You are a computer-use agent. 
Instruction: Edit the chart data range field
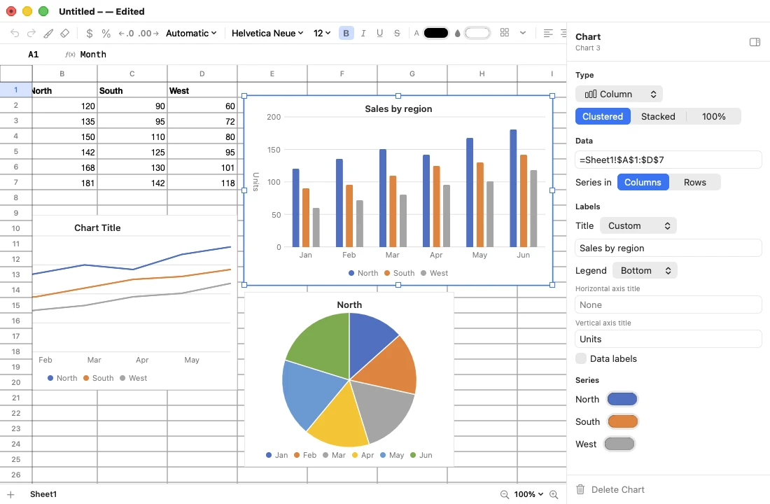tap(668, 160)
